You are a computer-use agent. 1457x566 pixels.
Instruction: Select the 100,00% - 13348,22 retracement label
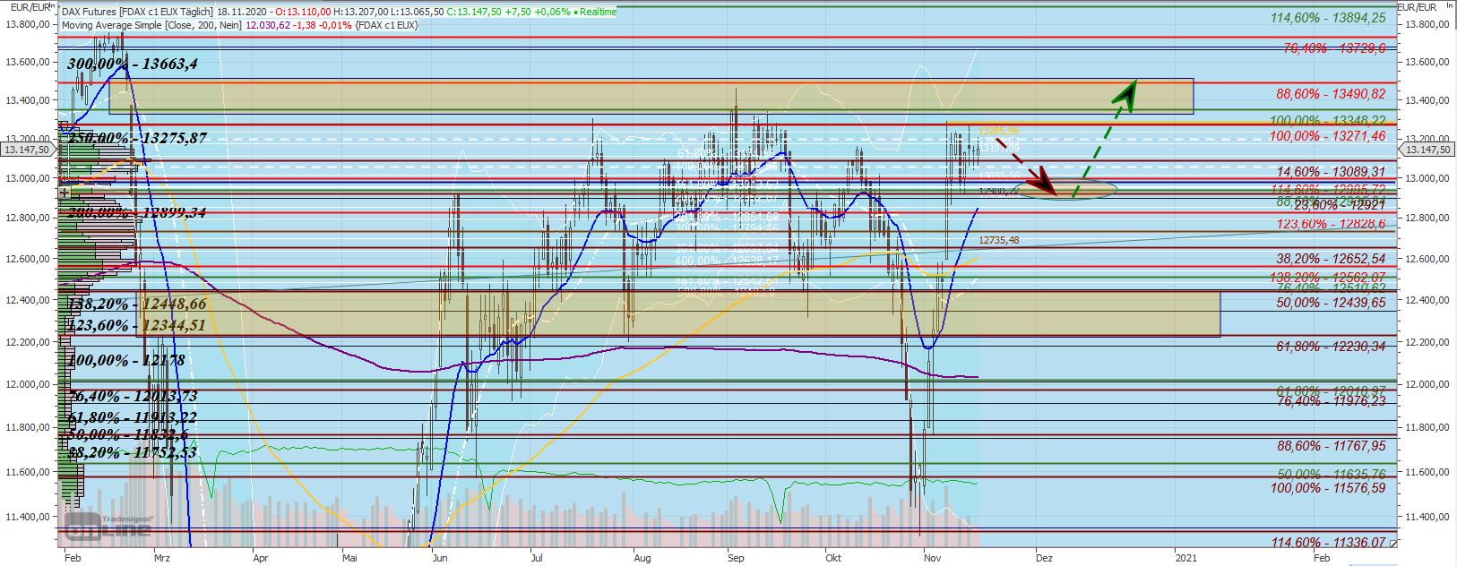coord(1328,121)
